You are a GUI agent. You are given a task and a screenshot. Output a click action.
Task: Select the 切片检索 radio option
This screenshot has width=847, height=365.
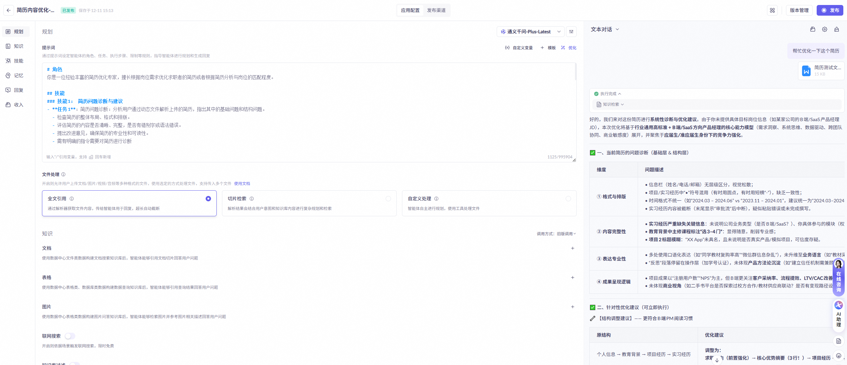tap(388, 199)
